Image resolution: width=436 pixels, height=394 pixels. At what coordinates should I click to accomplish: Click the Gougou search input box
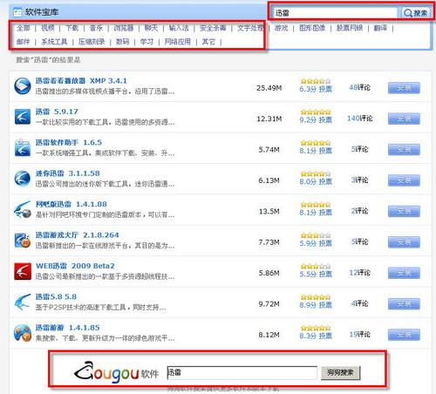coord(242,372)
